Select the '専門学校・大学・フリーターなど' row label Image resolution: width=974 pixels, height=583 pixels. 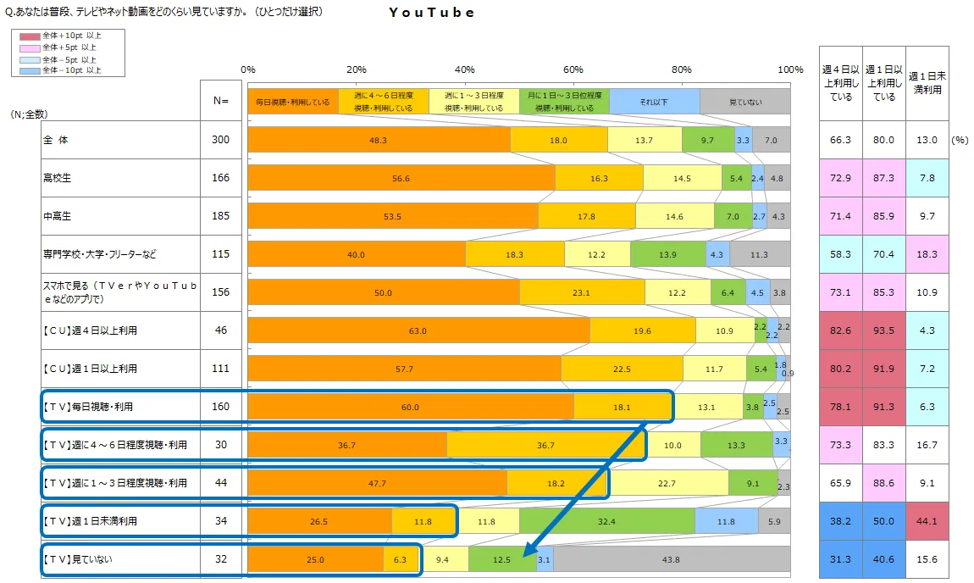click(x=100, y=254)
